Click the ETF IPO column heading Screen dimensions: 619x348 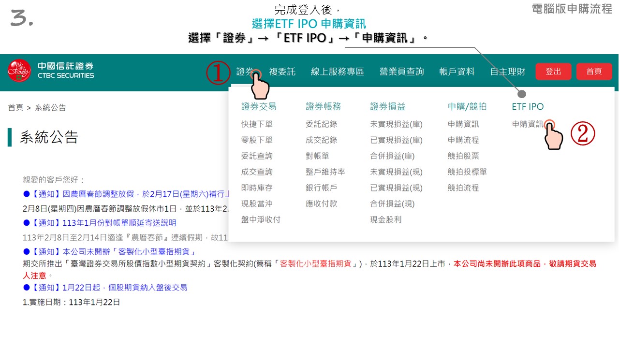528,106
